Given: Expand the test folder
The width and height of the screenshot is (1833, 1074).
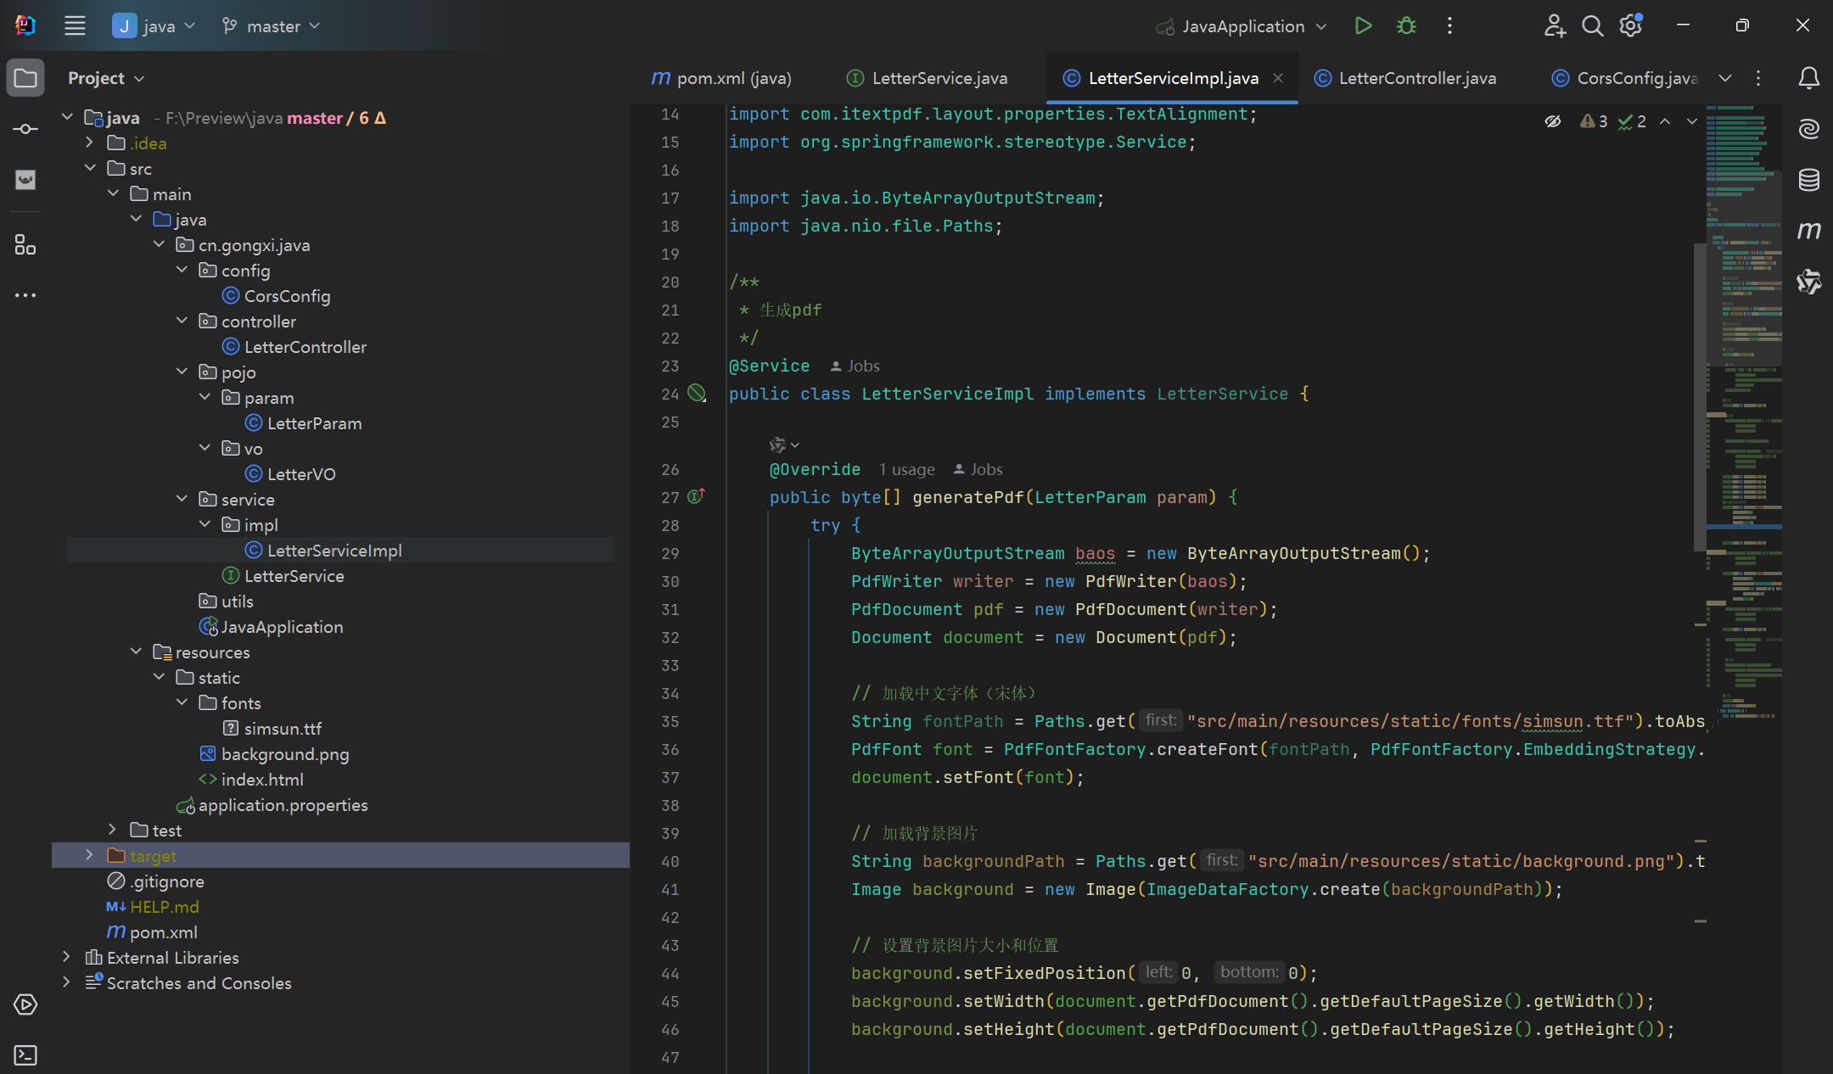Looking at the screenshot, I should tap(112, 830).
